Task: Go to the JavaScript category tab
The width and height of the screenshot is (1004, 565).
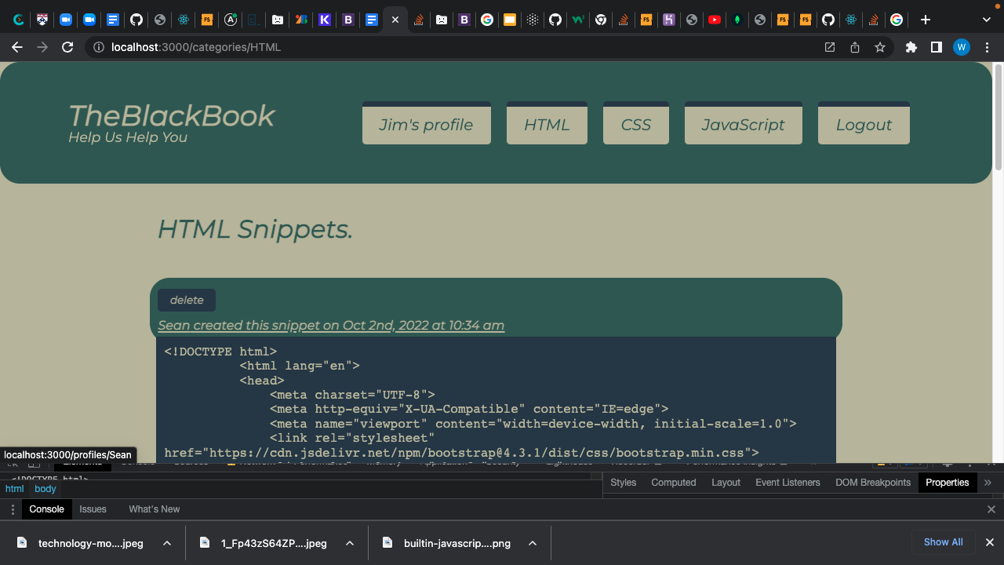Action: click(x=744, y=123)
